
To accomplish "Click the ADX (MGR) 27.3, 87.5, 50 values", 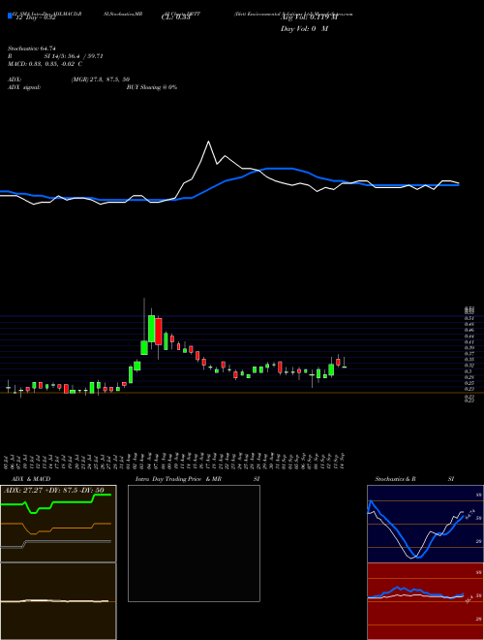I will [101, 80].
